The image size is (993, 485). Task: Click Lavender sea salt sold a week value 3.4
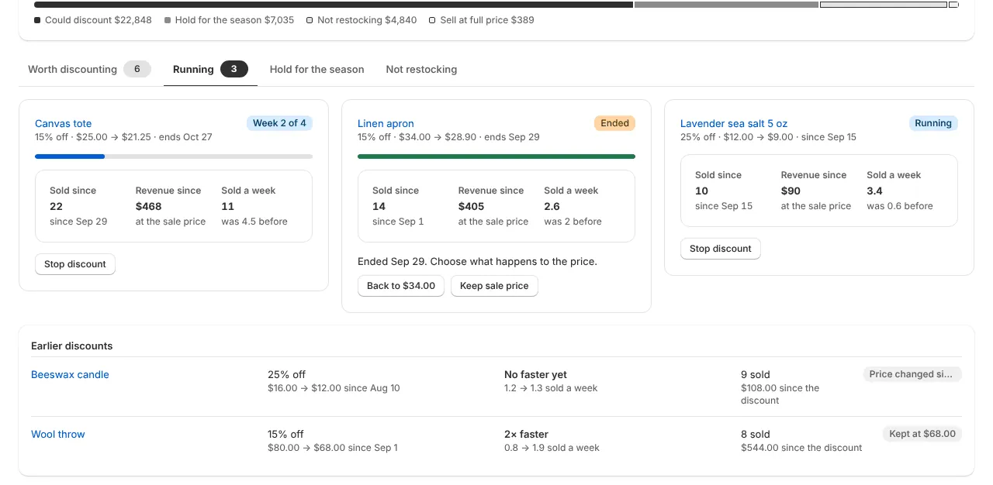click(874, 191)
